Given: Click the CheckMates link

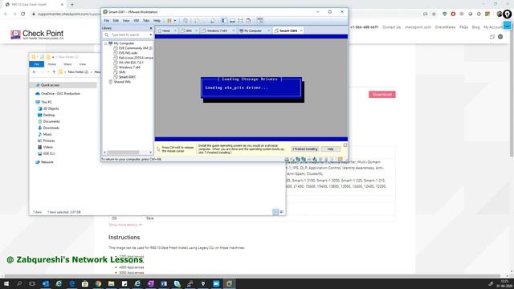Looking at the screenshot, I should coord(445,27).
